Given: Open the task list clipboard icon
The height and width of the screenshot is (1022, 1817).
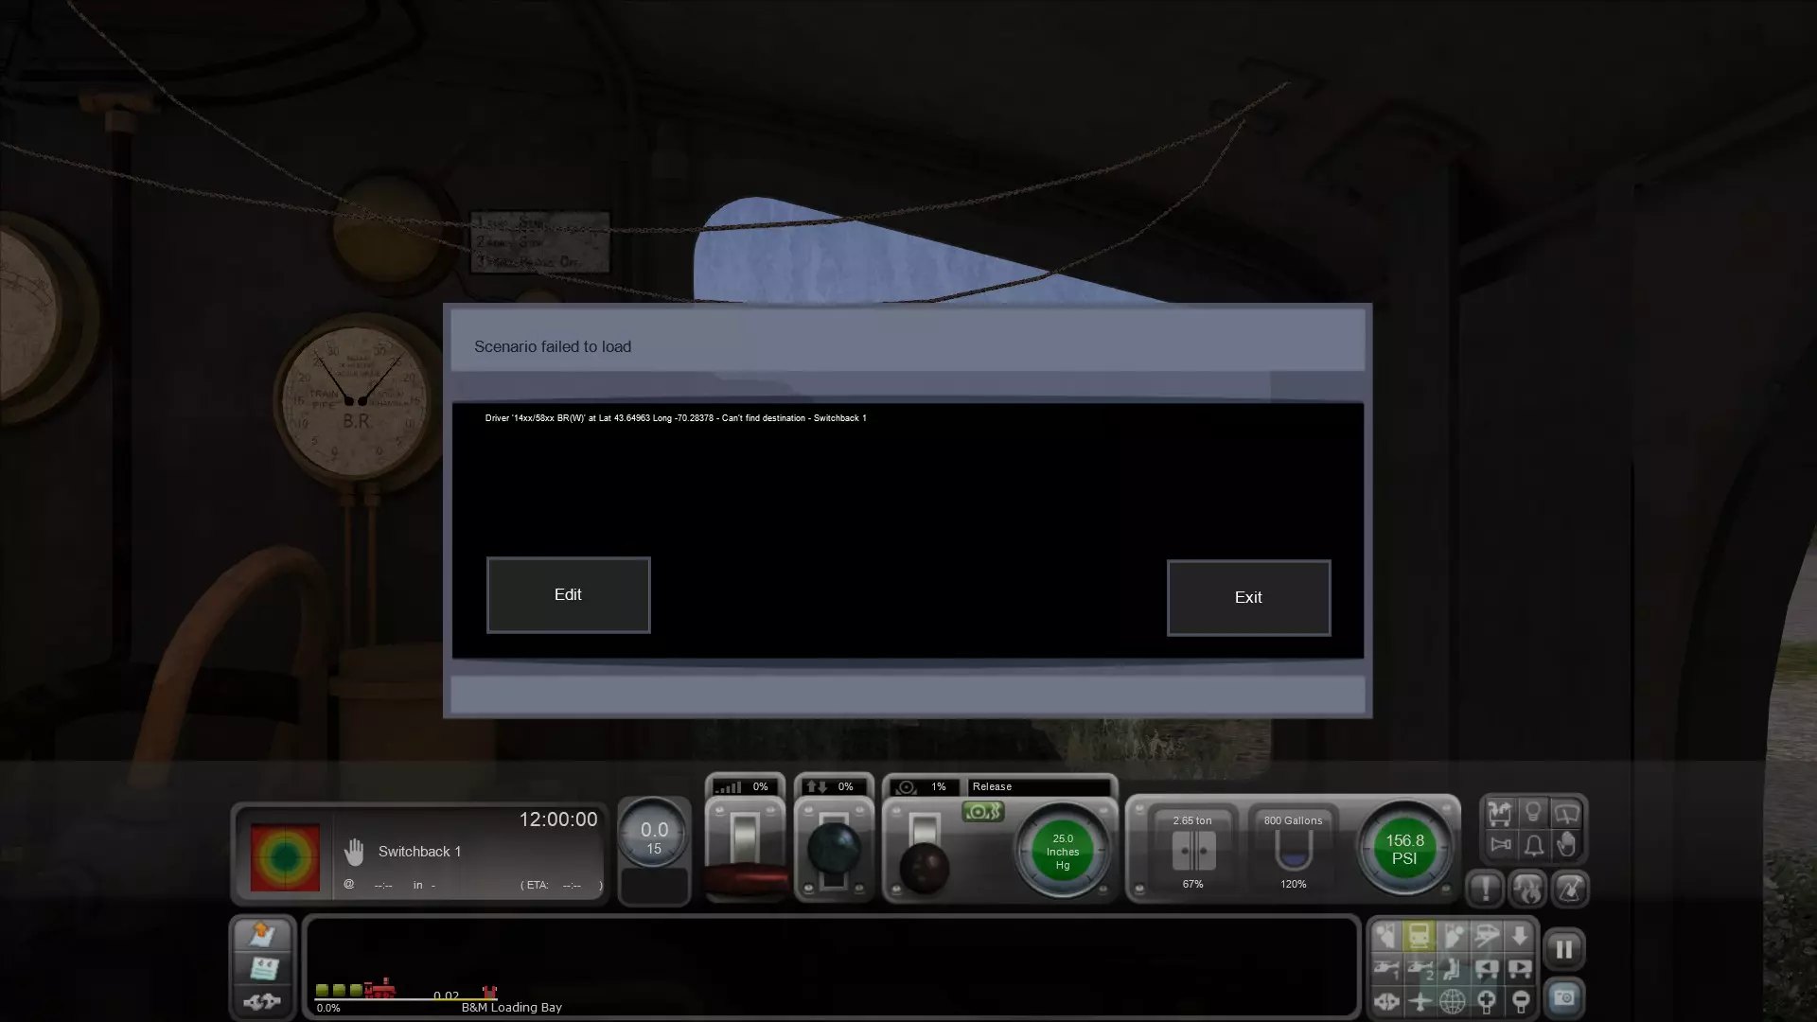Looking at the screenshot, I should (x=262, y=967).
